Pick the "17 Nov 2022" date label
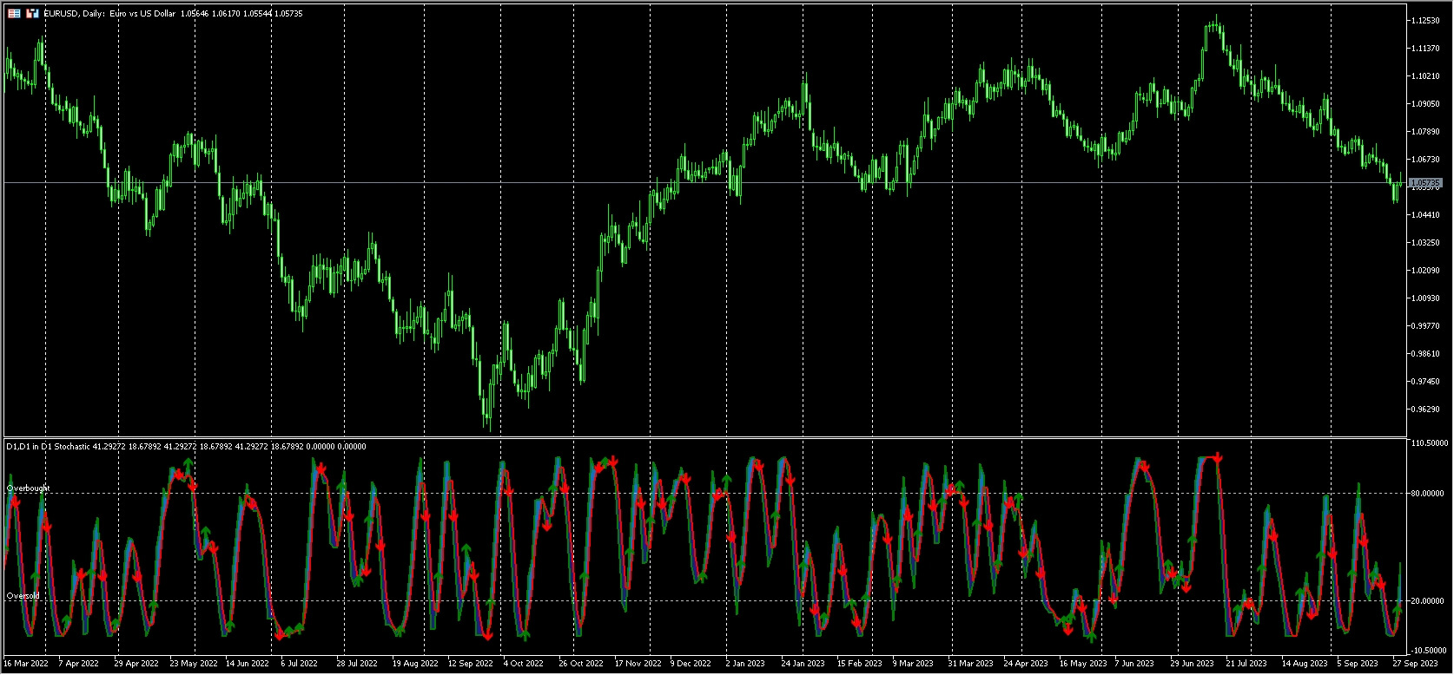Image resolution: width=1454 pixels, height=675 pixels. click(638, 664)
